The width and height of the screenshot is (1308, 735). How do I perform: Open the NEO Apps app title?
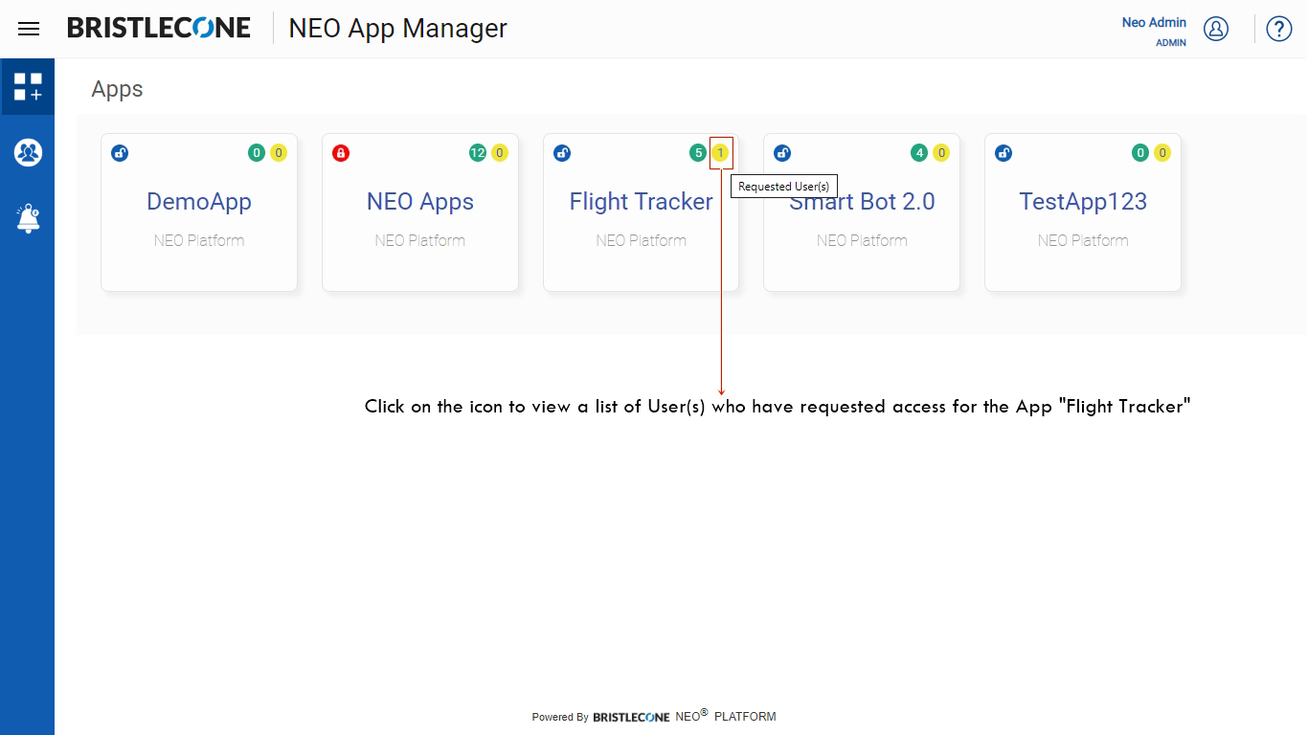[x=420, y=202]
